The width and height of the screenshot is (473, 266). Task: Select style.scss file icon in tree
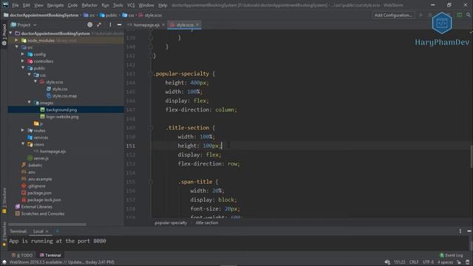pyautogui.click(x=42, y=82)
